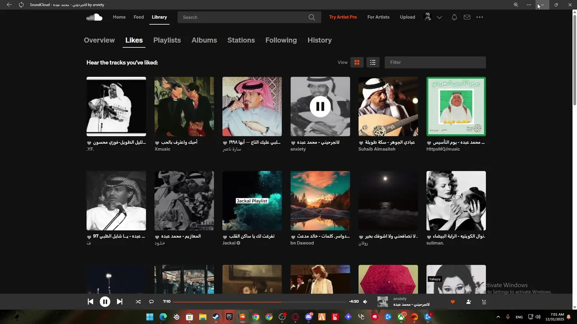Screen dimensions: 577x324
Task: Unlike current track with orange heart
Action: 453,302
